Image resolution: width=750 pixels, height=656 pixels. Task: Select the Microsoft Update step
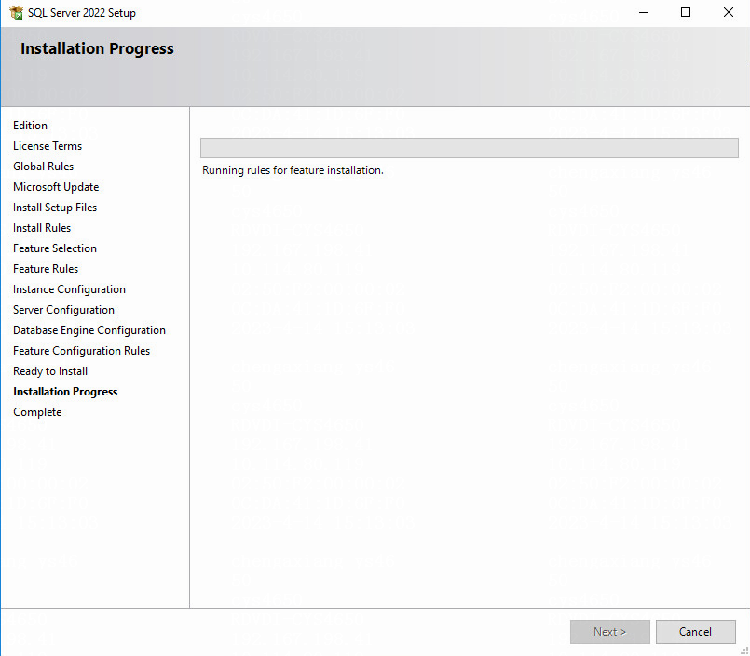click(56, 187)
